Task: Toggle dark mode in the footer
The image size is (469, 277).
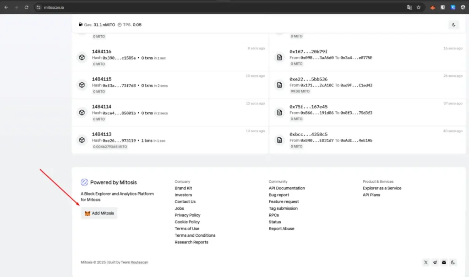Action: pos(453,262)
